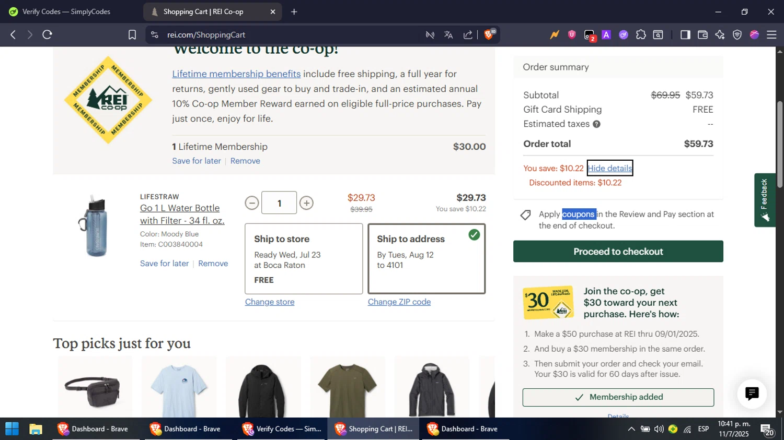The image size is (784, 440).
Task: Click the coupon tag icon
Action: click(x=526, y=215)
